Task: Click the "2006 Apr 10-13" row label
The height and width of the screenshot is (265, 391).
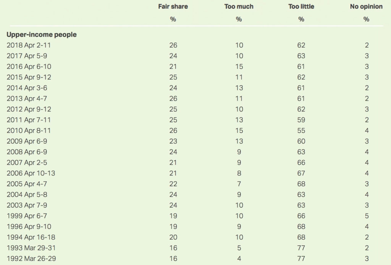Action: coord(31,173)
